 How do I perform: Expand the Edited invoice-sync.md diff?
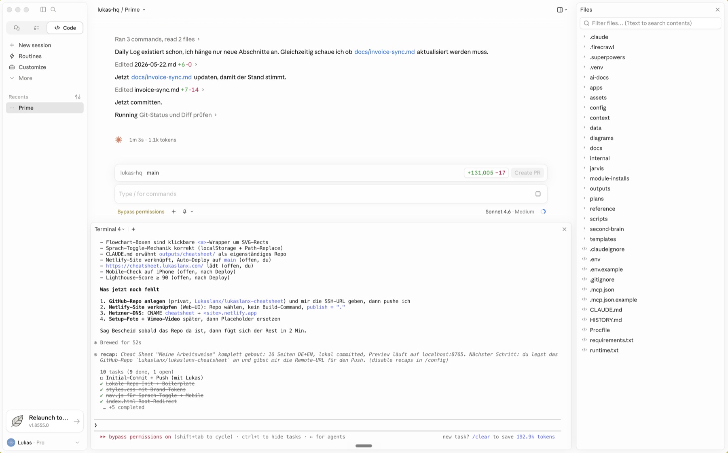pyautogui.click(x=159, y=90)
